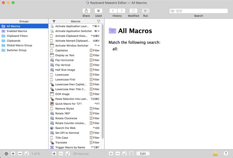Select Paste Selection Into Last macro
The image size is (233, 158).
tap(75, 99)
